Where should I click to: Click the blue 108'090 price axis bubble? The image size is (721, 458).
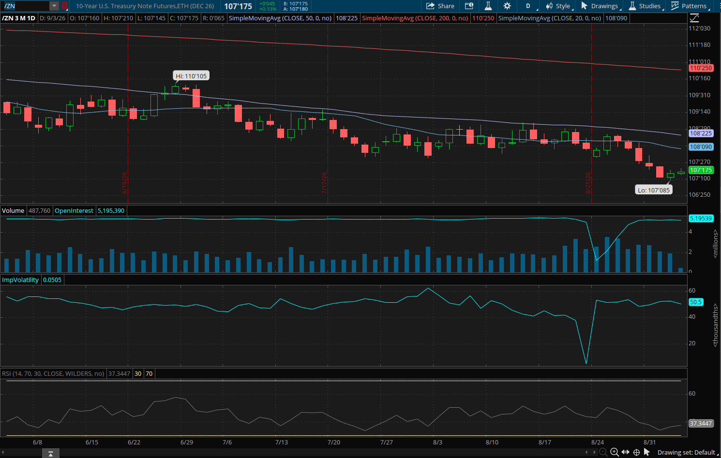point(701,147)
